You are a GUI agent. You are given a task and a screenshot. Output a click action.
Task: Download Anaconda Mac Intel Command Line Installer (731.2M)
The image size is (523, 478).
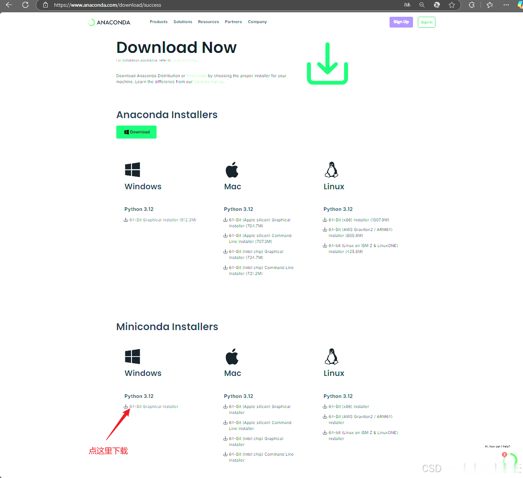(258, 270)
